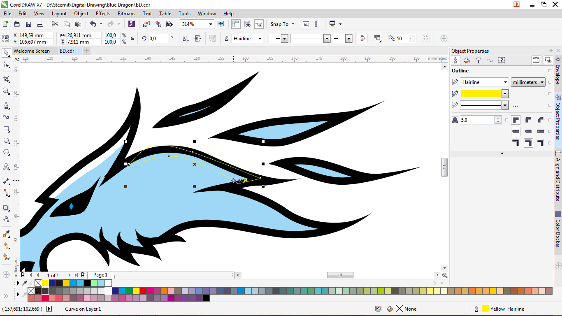Image resolution: width=562 pixels, height=316 pixels.
Task: Open the Transparency tab (goblet icon)
Action: [478, 60]
